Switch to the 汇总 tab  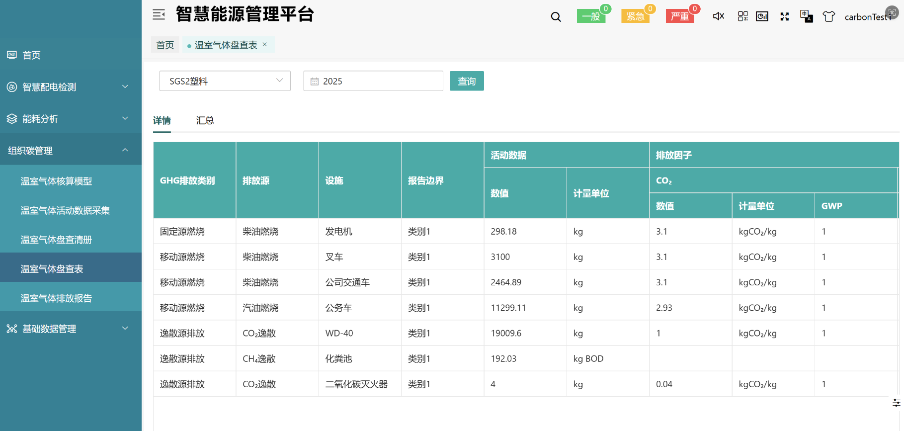(205, 120)
